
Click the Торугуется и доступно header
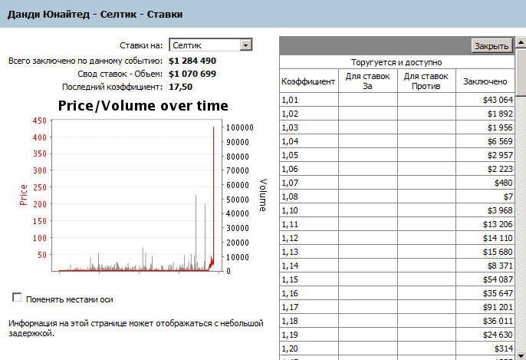tap(396, 62)
